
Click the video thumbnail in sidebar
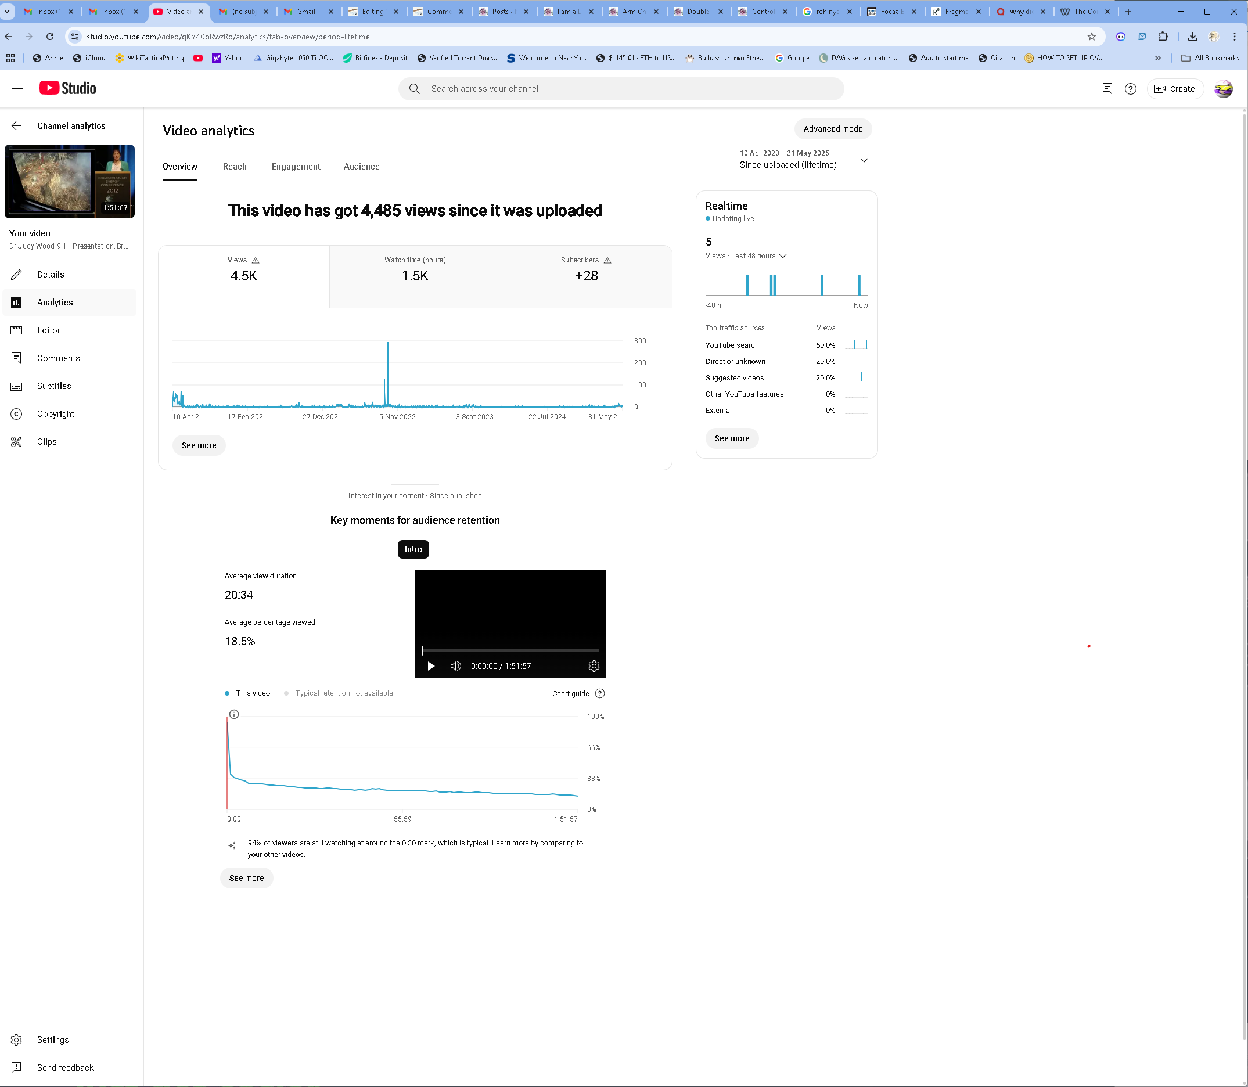pos(70,181)
